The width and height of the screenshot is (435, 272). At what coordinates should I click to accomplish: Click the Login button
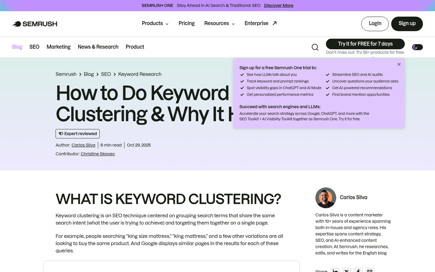[375, 24]
